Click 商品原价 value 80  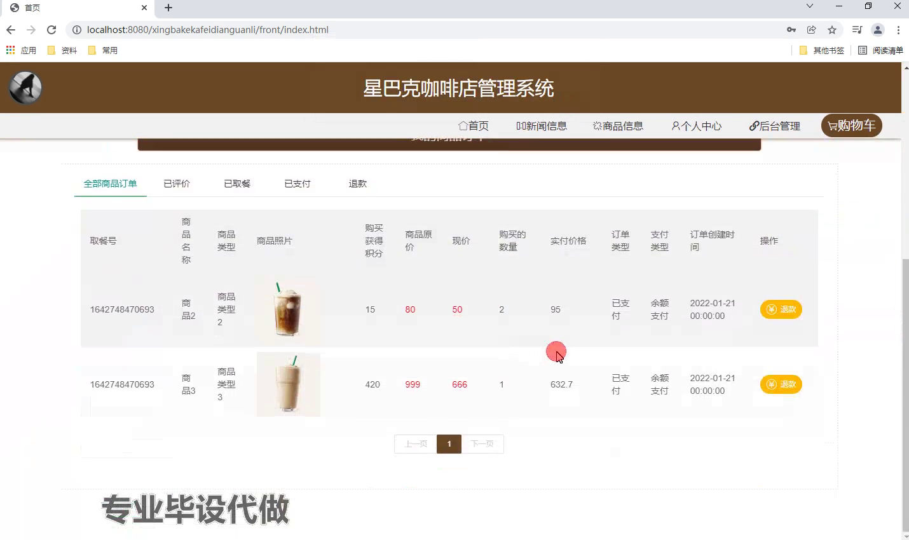pyautogui.click(x=410, y=309)
